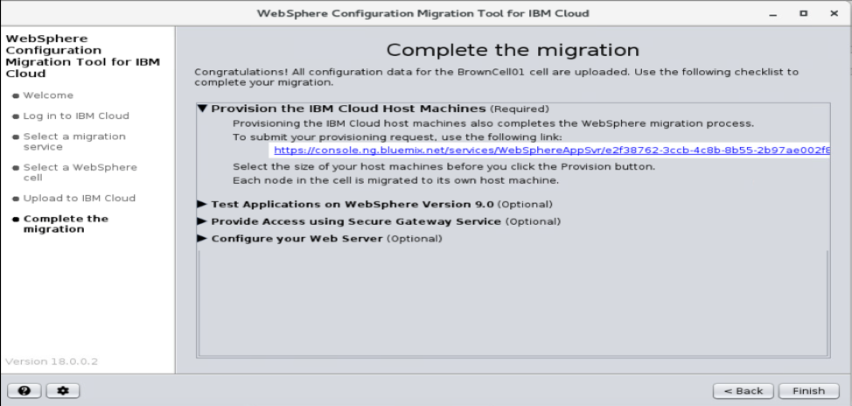Image resolution: width=852 pixels, height=406 pixels.
Task: Go to Log in to IBM Cloud step
Action: [75, 115]
